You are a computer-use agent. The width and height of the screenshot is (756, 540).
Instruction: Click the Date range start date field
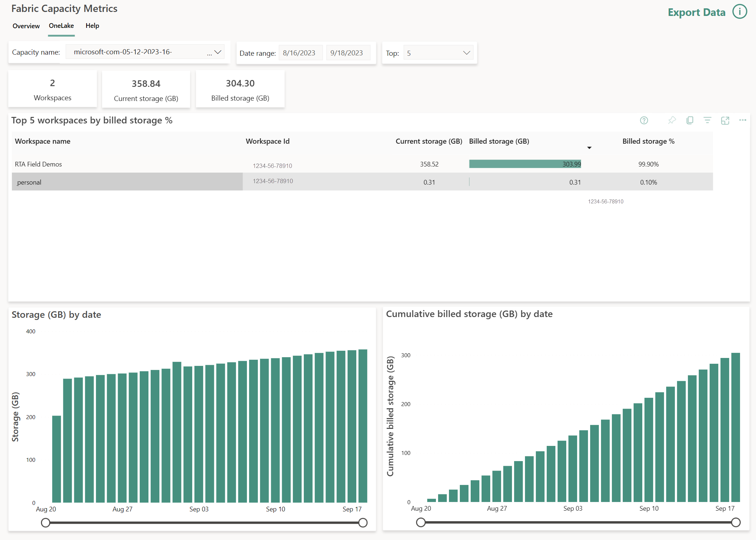(x=299, y=52)
